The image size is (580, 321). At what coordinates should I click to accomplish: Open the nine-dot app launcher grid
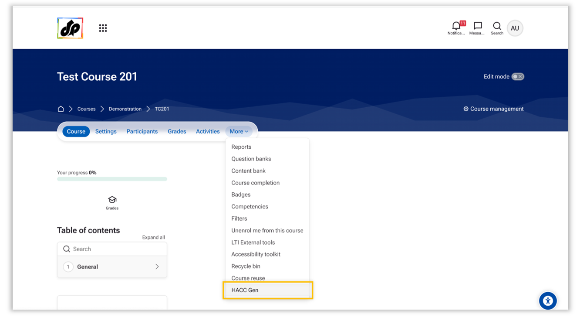tap(103, 28)
